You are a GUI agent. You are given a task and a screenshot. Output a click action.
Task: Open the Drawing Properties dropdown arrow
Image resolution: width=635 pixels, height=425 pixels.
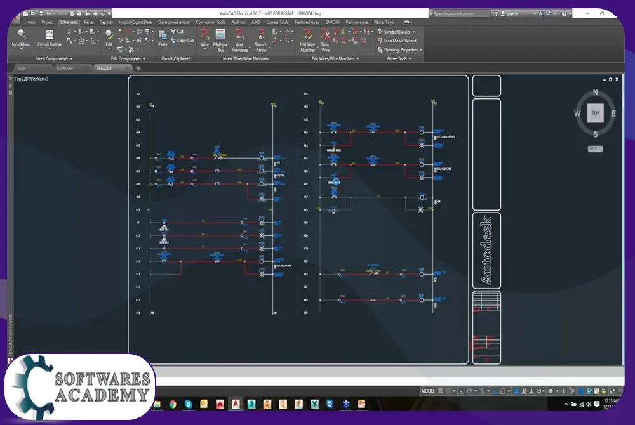(421, 50)
